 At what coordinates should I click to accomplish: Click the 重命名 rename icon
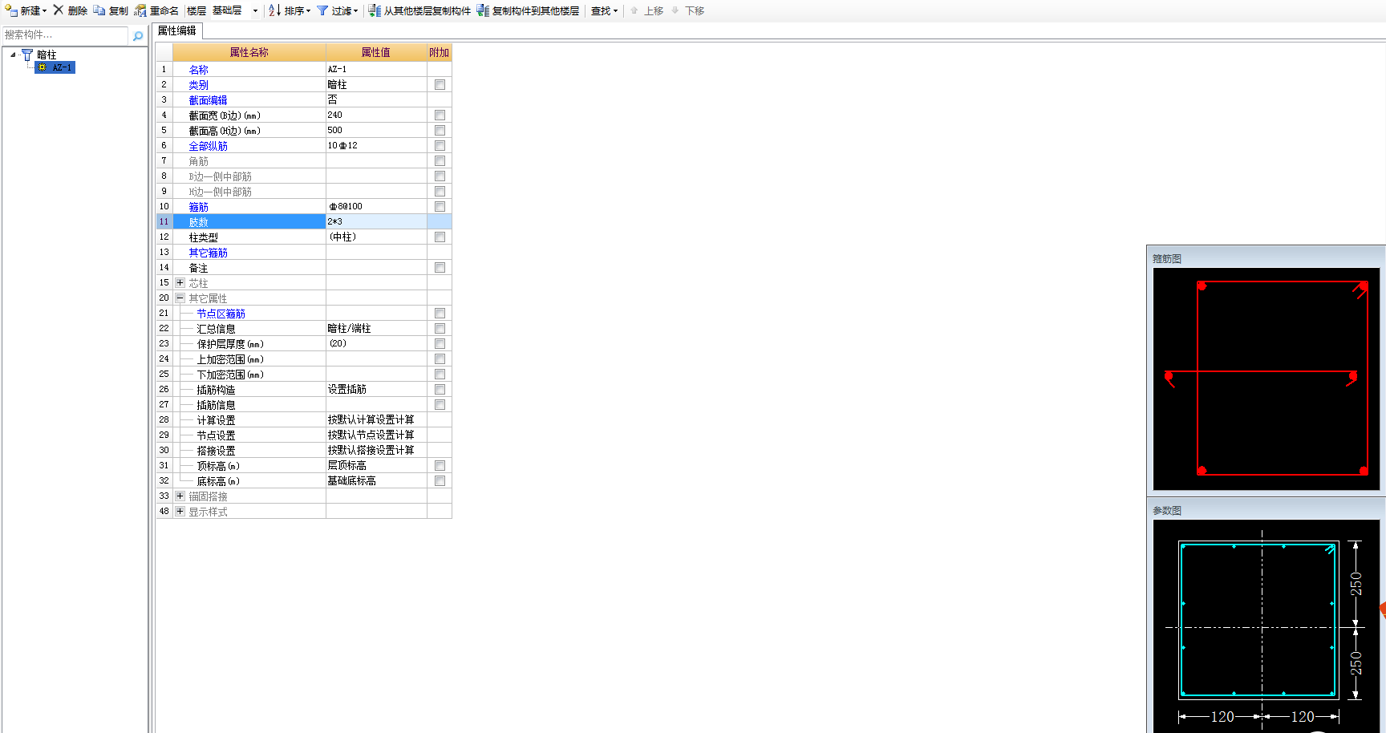tap(140, 10)
